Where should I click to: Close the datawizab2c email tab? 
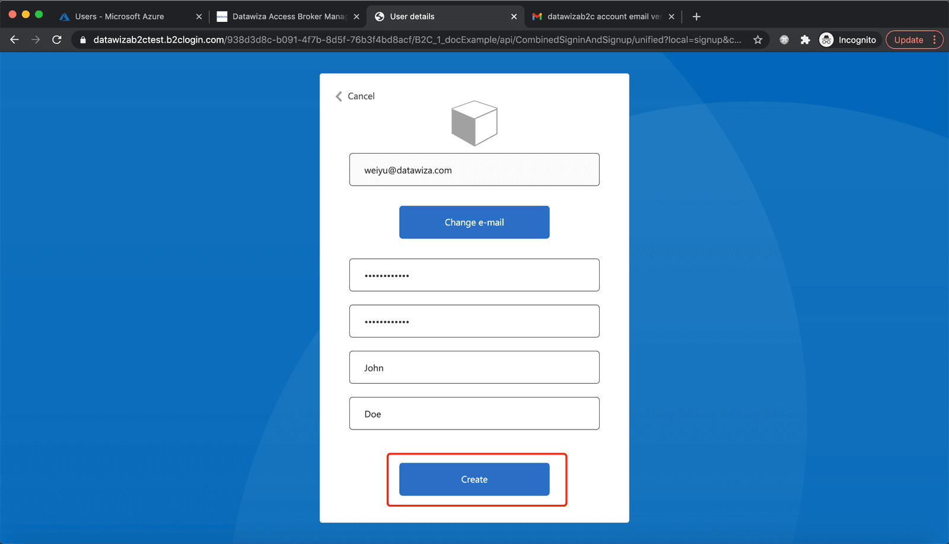coord(671,17)
